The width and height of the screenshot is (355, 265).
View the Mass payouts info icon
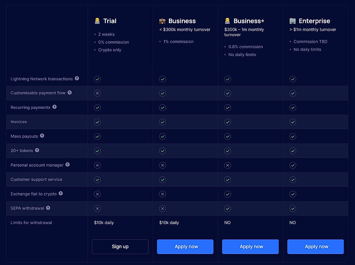(x=42, y=135)
